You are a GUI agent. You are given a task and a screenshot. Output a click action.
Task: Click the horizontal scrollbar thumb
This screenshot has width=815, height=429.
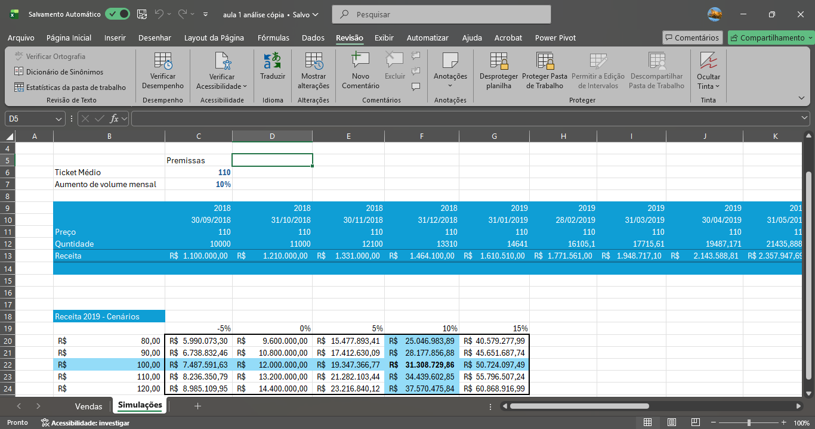579,406
